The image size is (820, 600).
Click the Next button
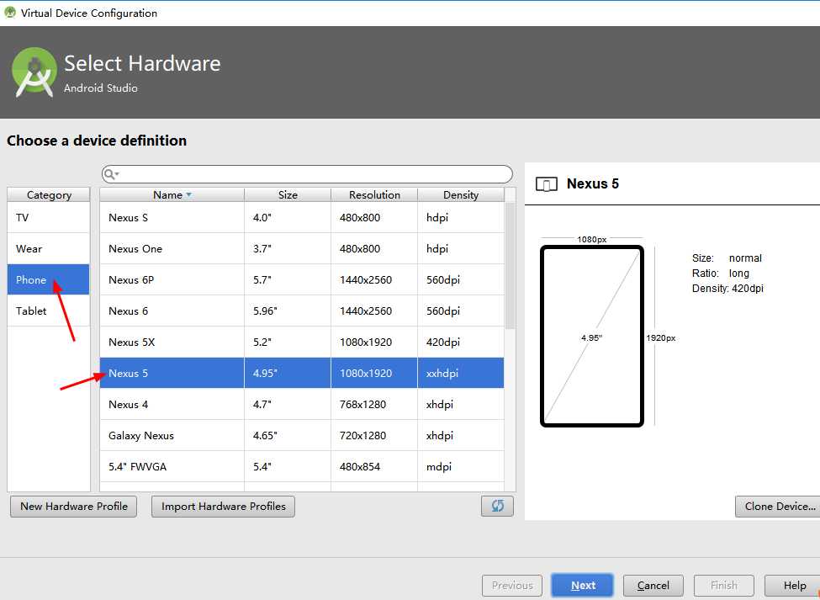point(583,586)
